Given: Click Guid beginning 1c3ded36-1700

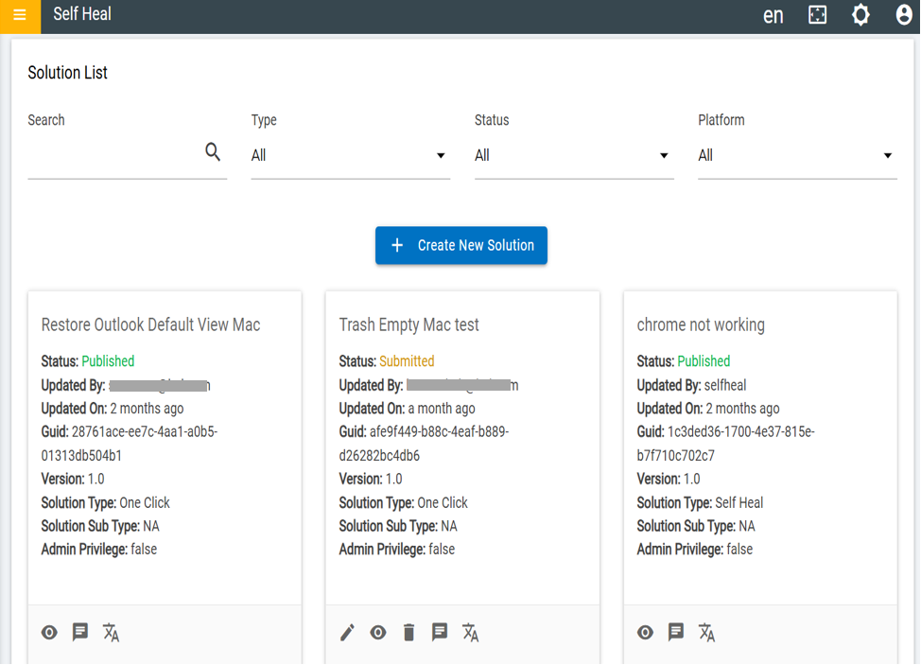Looking at the screenshot, I should coord(726,444).
